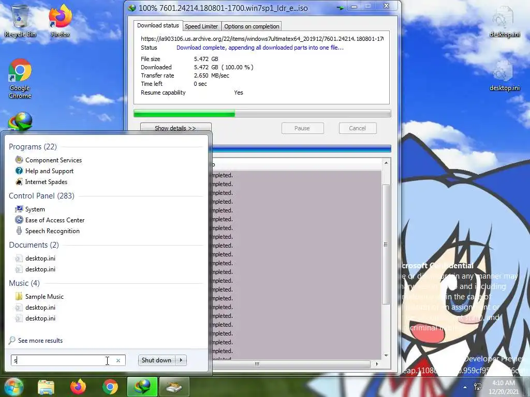
Task: Switch to Internet Download Manager taskbar button
Action: [142, 387]
